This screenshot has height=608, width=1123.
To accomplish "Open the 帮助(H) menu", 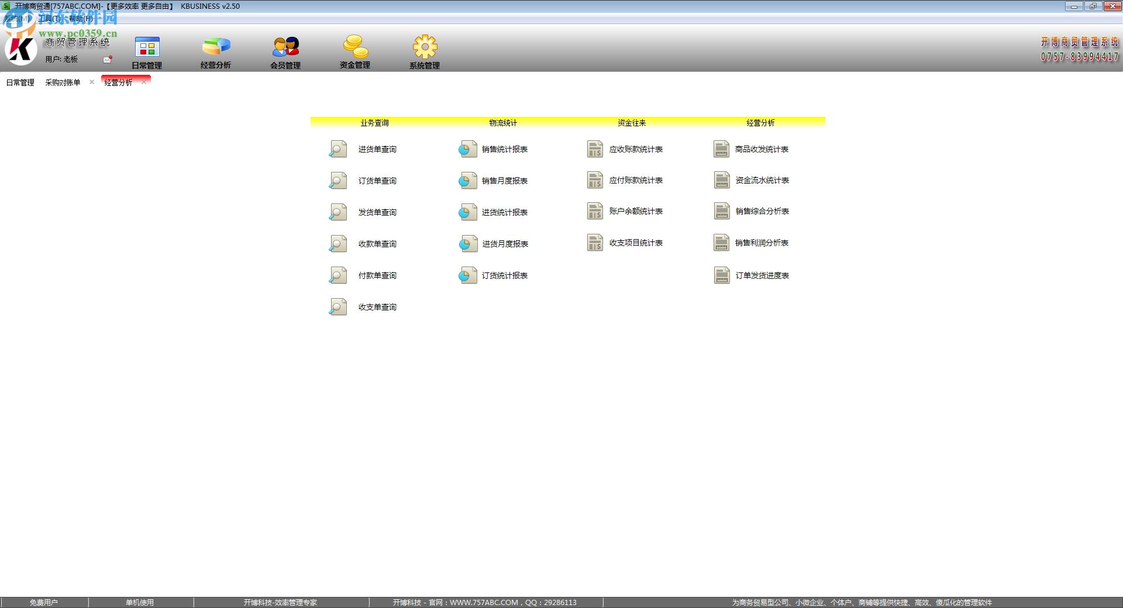I will click(81, 19).
